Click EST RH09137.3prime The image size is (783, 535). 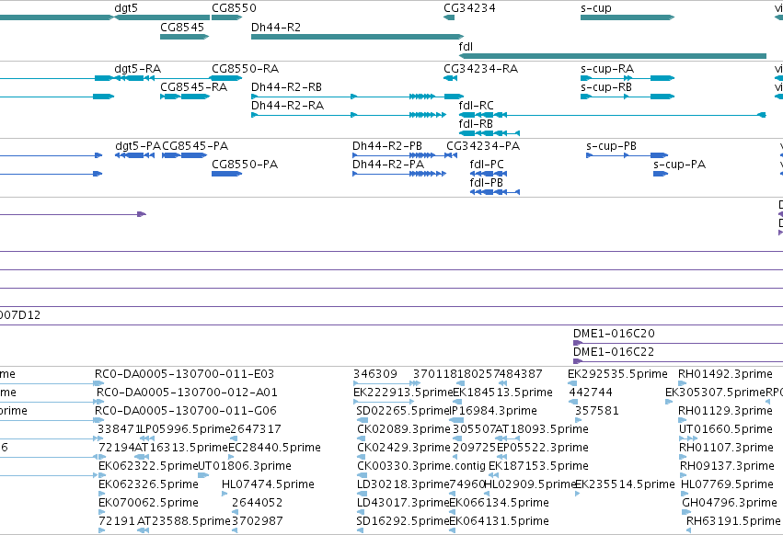pos(727,466)
